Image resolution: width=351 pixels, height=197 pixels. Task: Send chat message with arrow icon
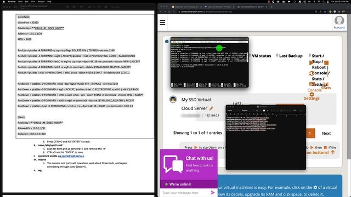[213, 192]
